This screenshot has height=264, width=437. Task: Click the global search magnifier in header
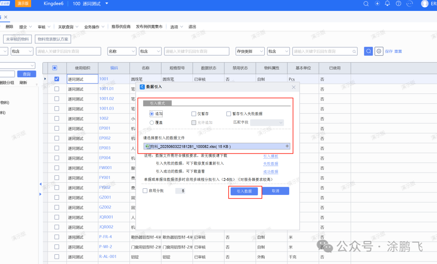tap(366, 4)
